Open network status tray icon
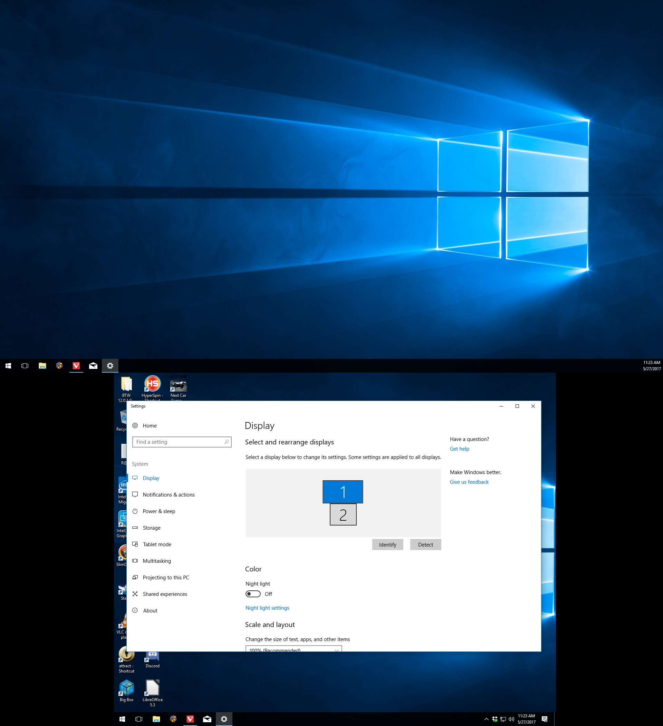This screenshot has height=726, width=663. point(503,719)
